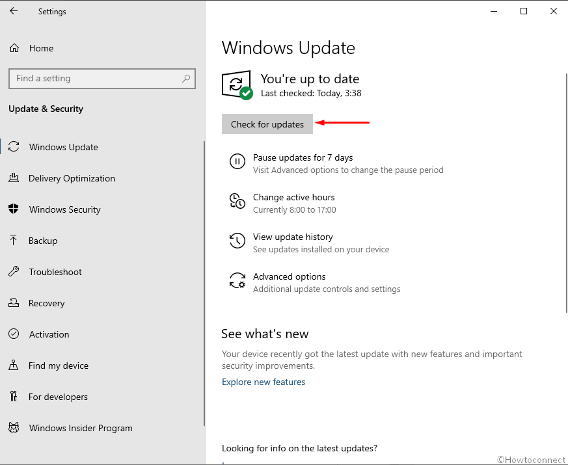The height and width of the screenshot is (465, 568).
Task: Open Advanced options for updates
Action: (x=289, y=276)
